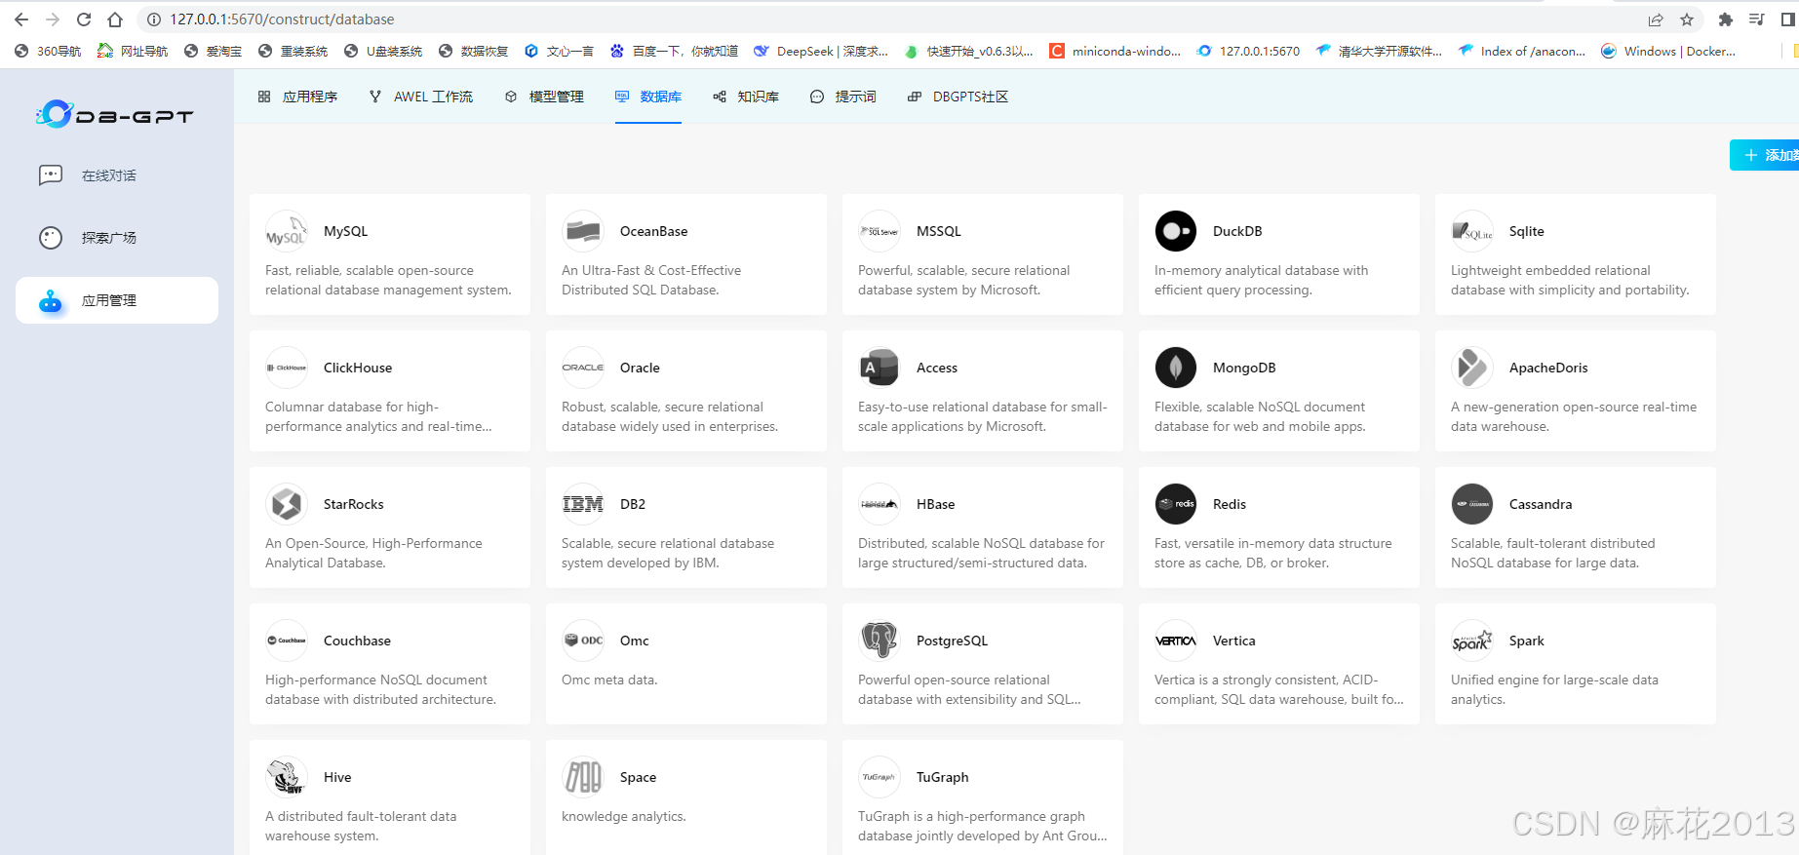Open the 文心一言 bookmark
Screen dimensions: 1799x855
tap(559, 51)
